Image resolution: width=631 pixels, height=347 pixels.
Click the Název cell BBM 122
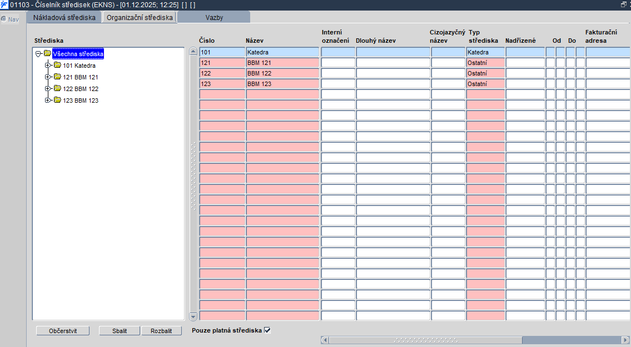282,73
